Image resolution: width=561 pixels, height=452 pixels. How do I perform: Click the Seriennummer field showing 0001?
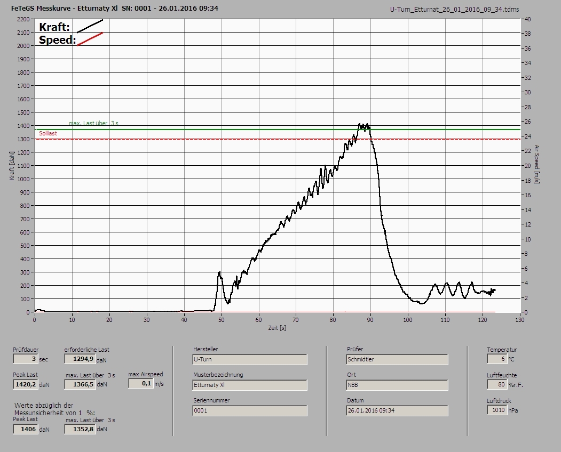click(250, 410)
